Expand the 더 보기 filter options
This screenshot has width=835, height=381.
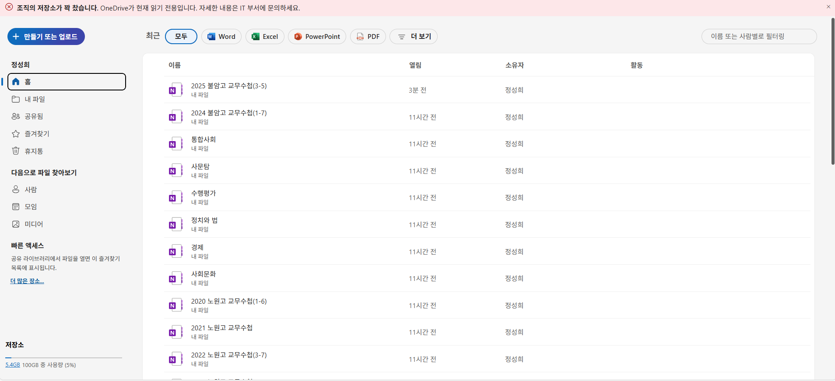(x=414, y=37)
